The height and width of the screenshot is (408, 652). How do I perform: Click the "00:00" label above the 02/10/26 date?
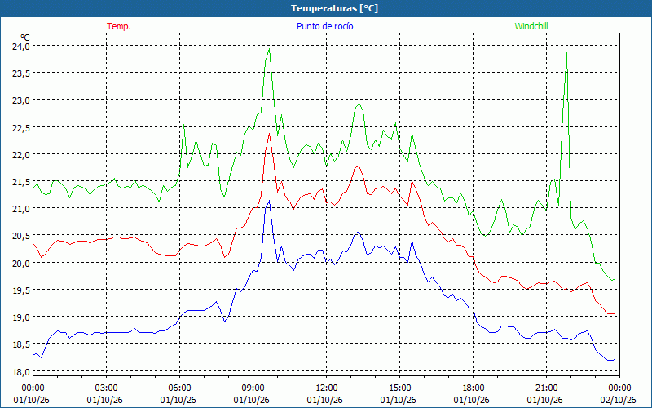(x=619, y=388)
